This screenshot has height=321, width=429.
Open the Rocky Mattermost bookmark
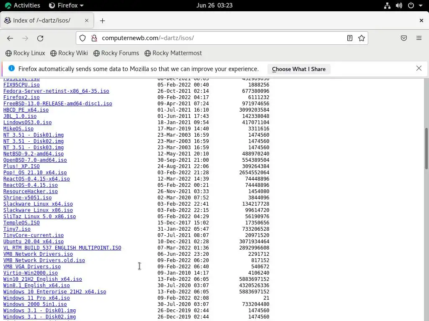coord(173,53)
